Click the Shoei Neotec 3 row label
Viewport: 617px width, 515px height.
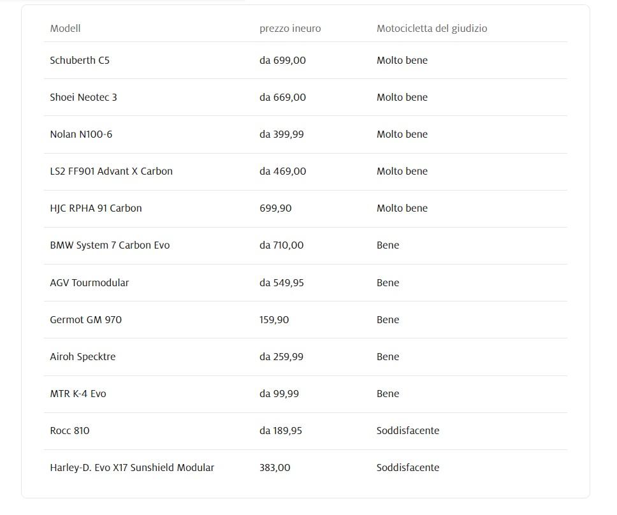click(83, 98)
